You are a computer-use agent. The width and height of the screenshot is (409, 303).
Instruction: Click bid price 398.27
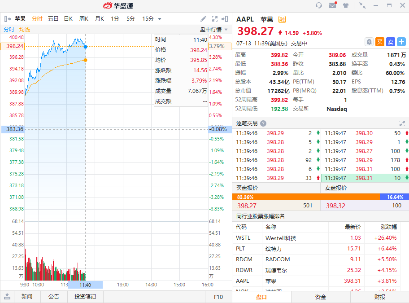pyautogui.click(x=247, y=206)
